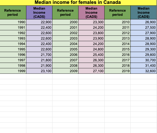Click the teal Median Income header cell
Screen dimensions: 157x133
144,12
